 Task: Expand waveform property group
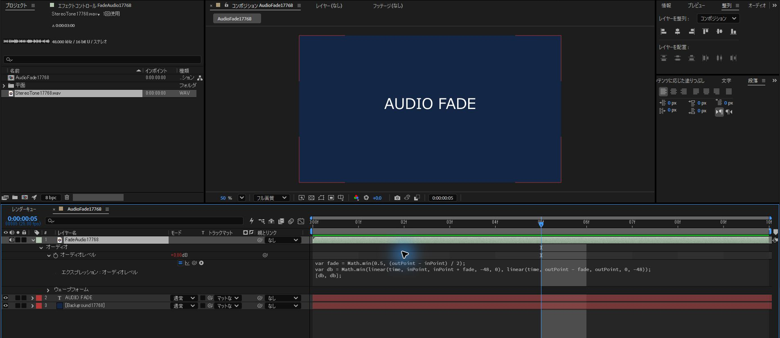(48, 290)
